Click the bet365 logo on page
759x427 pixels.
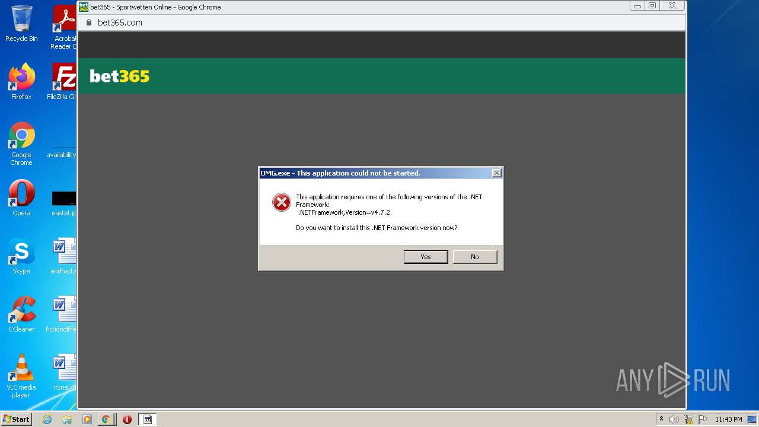point(120,76)
